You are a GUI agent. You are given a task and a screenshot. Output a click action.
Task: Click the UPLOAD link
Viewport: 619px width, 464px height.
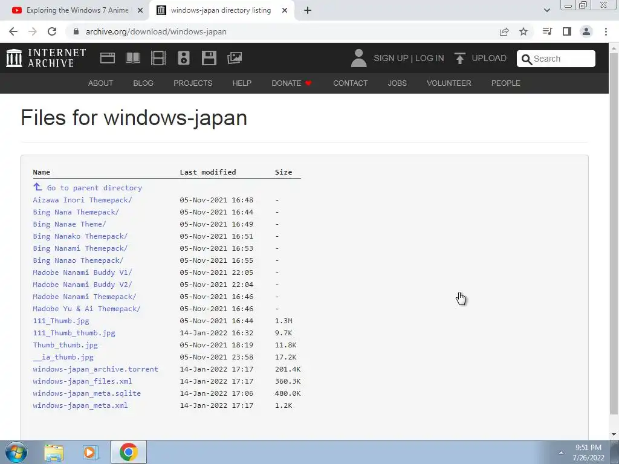pos(489,59)
